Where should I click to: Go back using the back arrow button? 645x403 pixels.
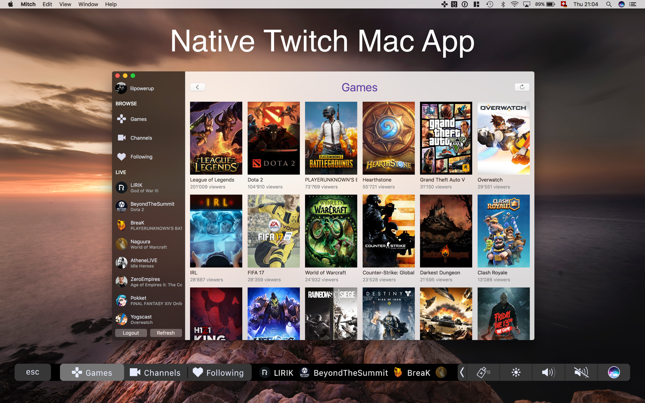[198, 87]
